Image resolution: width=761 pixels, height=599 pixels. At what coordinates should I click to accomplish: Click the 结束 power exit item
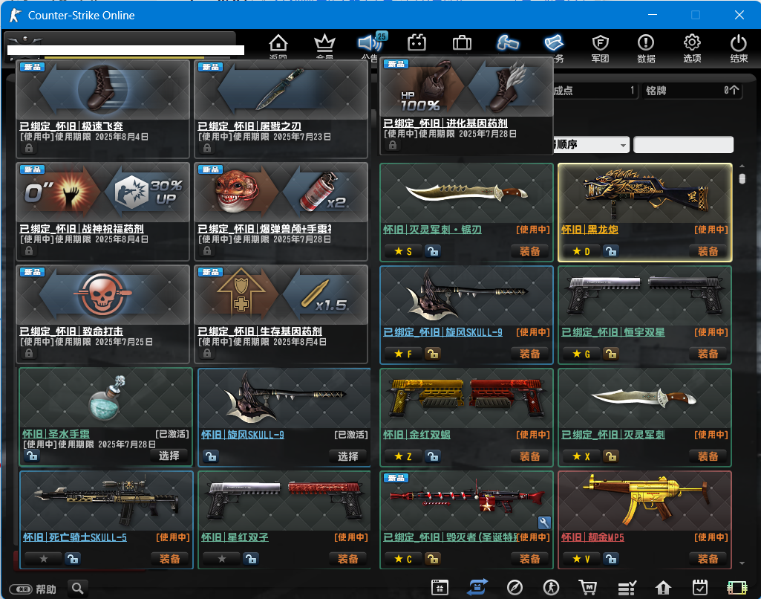pos(739,48)
